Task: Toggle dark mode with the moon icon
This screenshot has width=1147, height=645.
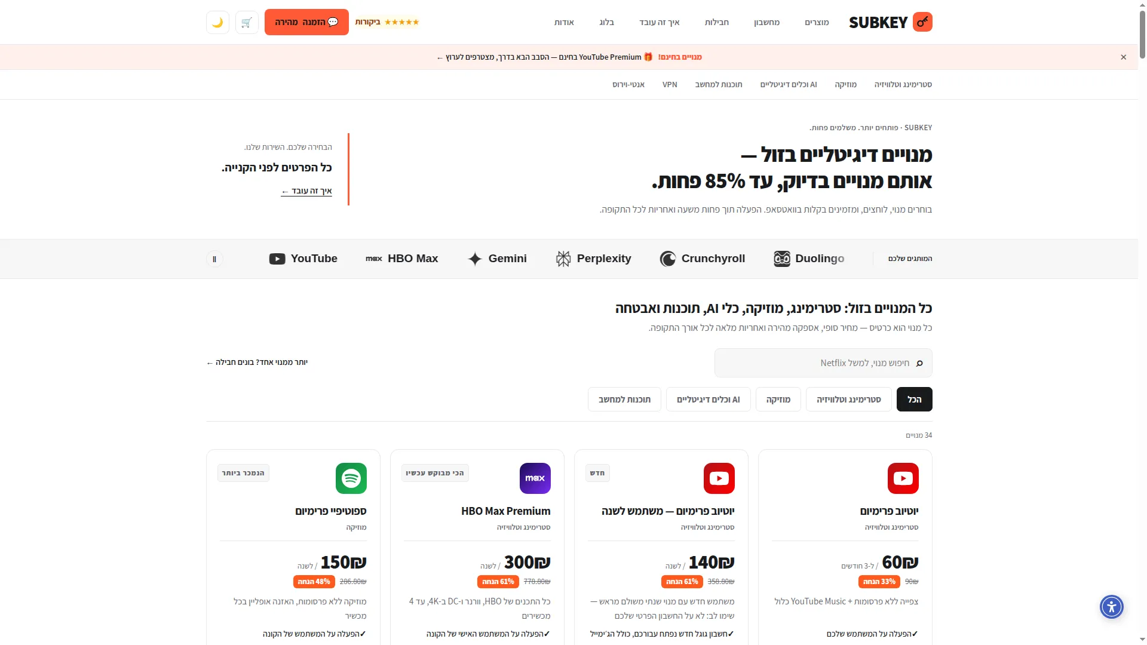Action: point(217,22)
